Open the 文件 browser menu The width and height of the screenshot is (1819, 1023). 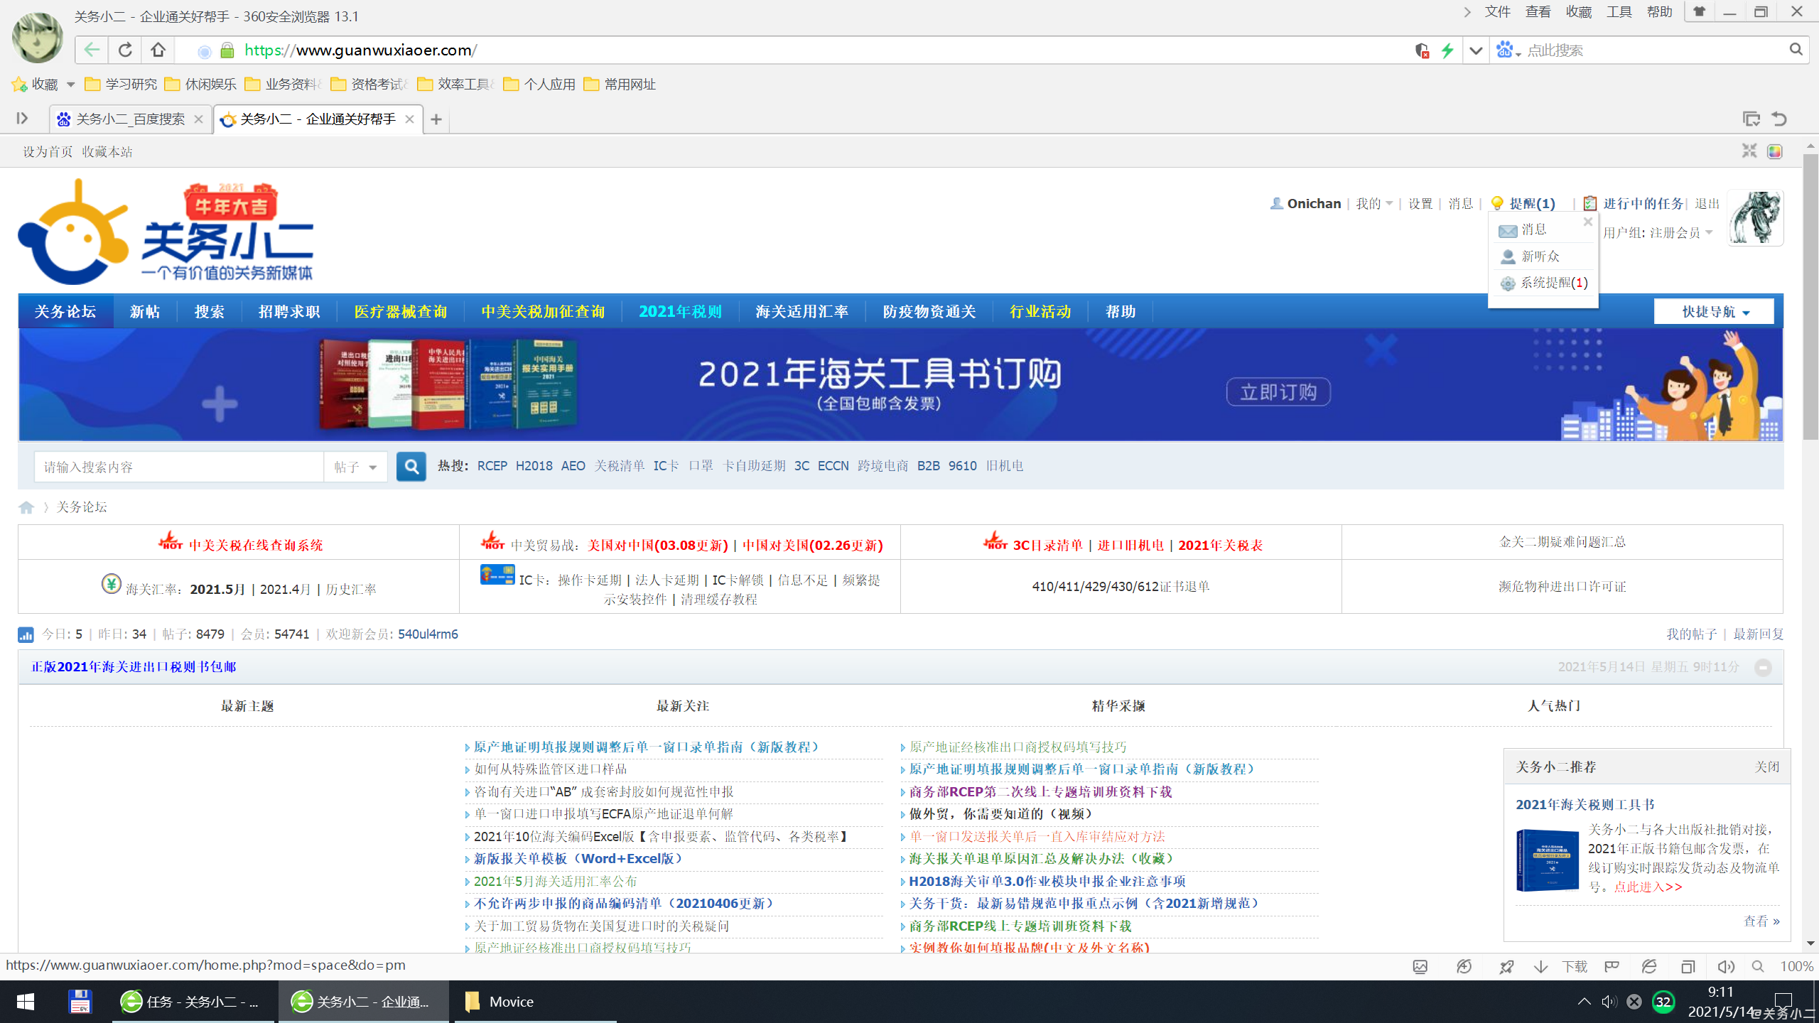click(x=1498, y=12)
